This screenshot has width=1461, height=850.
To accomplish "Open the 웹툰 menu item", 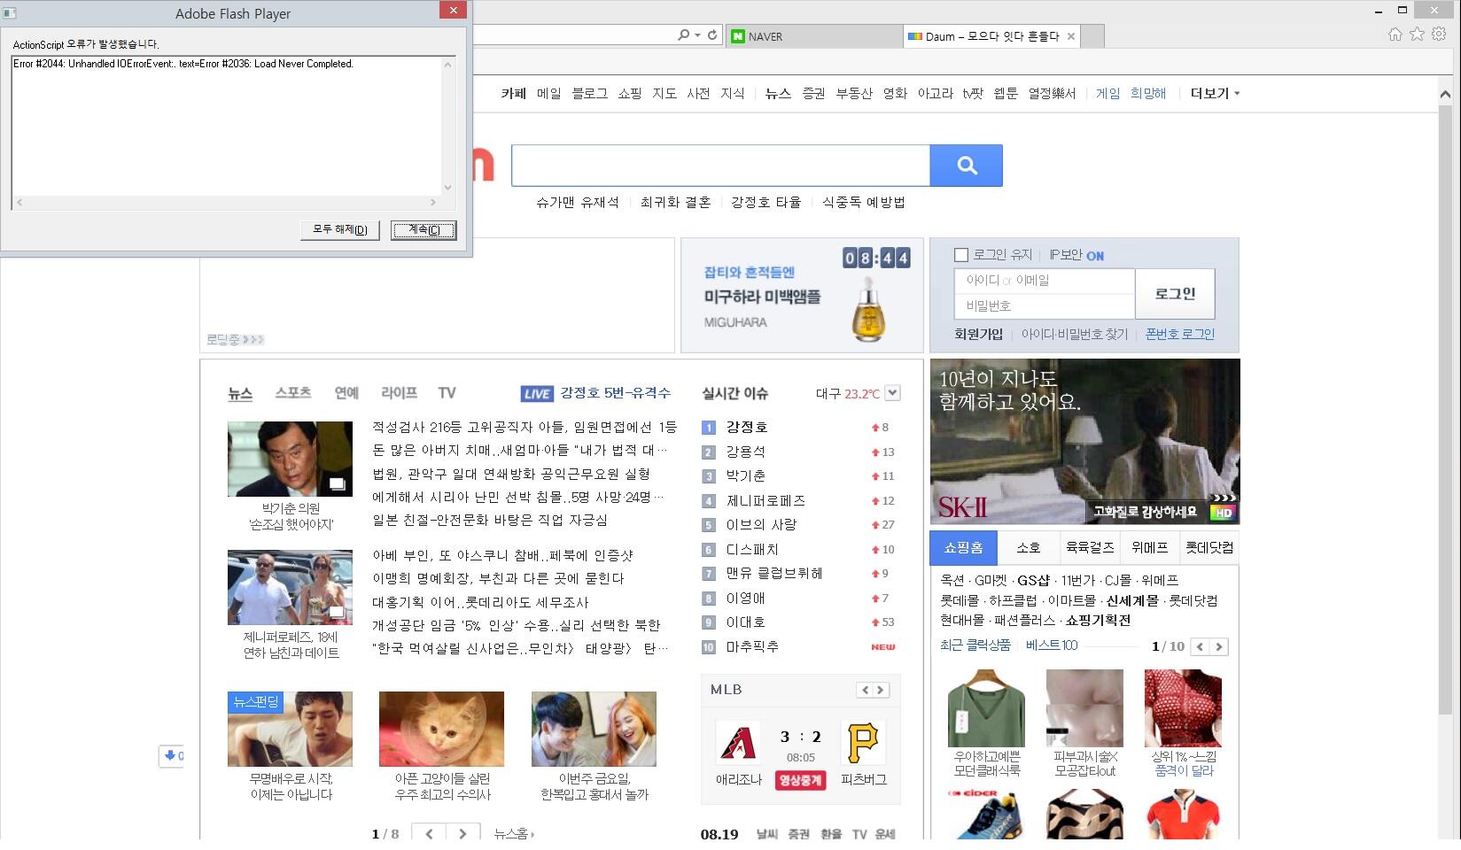I will [1006, 93].
